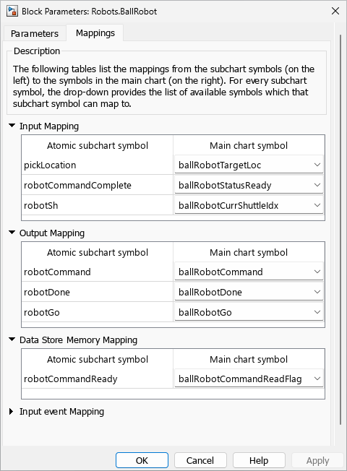Collapse the Output Mapping section
The height and width of the screenshot is (471, 347).
pyautogui.click(x=12, y=233)
